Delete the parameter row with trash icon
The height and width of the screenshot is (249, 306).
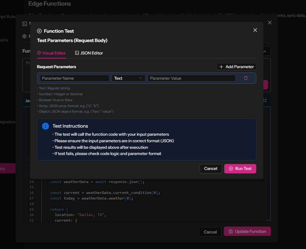pyautogui.click(x=246, y=78)
